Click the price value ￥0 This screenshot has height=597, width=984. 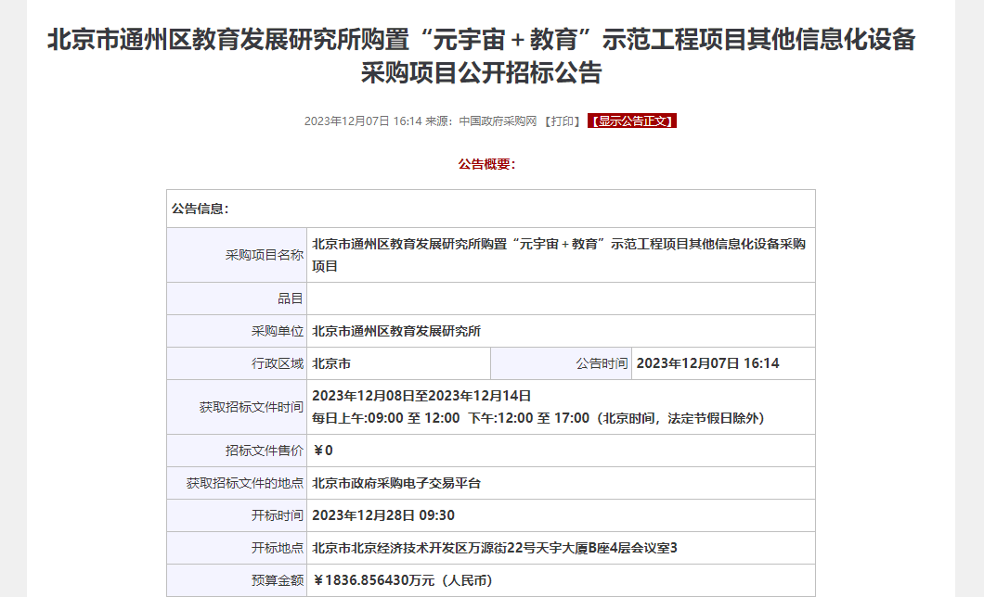322,451
